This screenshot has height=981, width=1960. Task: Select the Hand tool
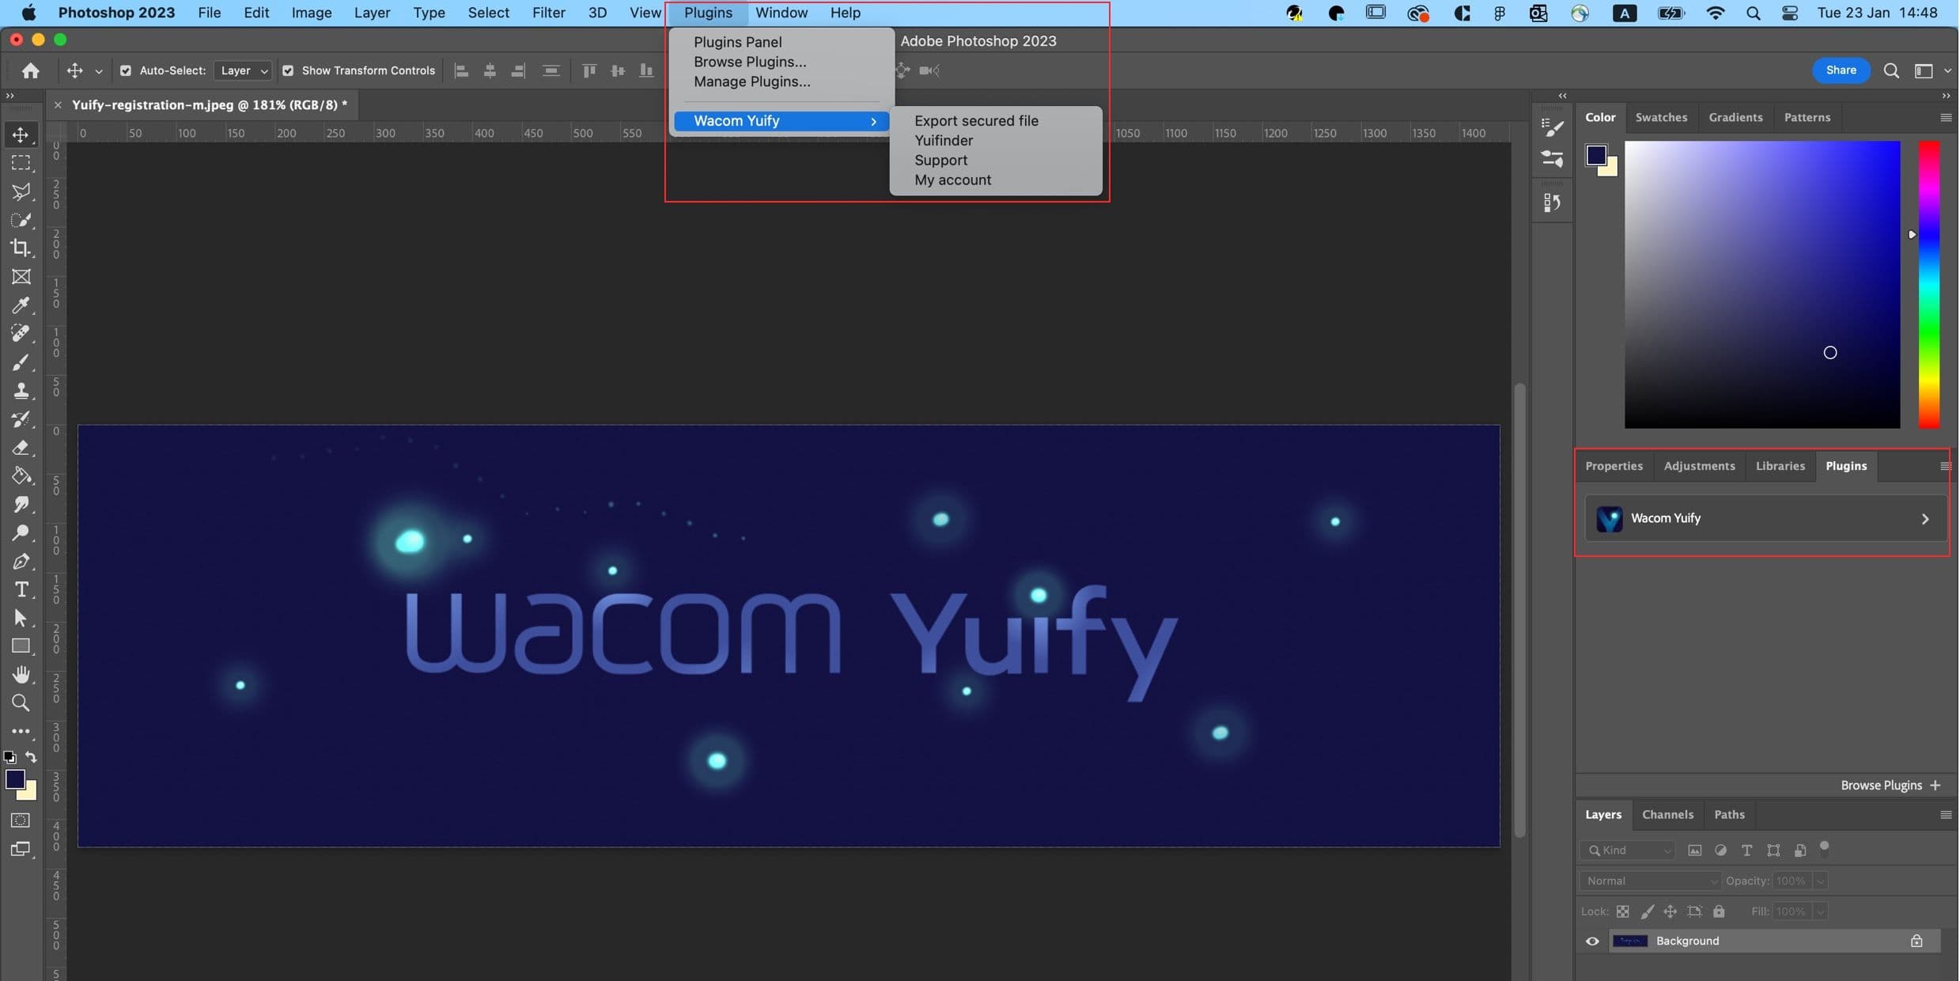21,675
